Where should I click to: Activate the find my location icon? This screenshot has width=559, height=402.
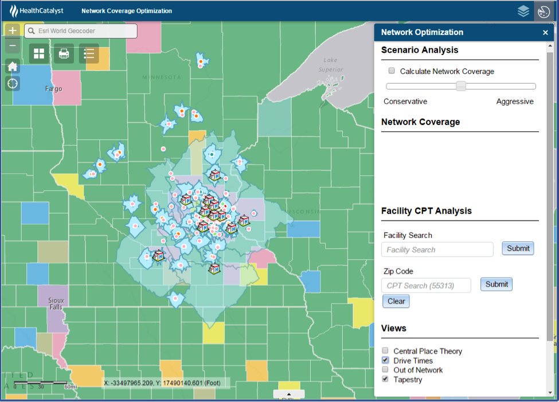[x=12, y=84]
